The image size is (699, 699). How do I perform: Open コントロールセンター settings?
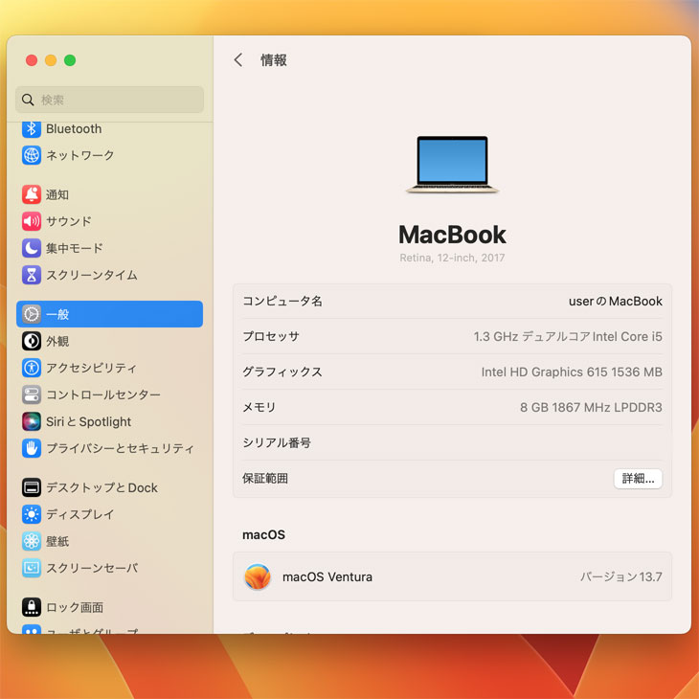[102, 395]
